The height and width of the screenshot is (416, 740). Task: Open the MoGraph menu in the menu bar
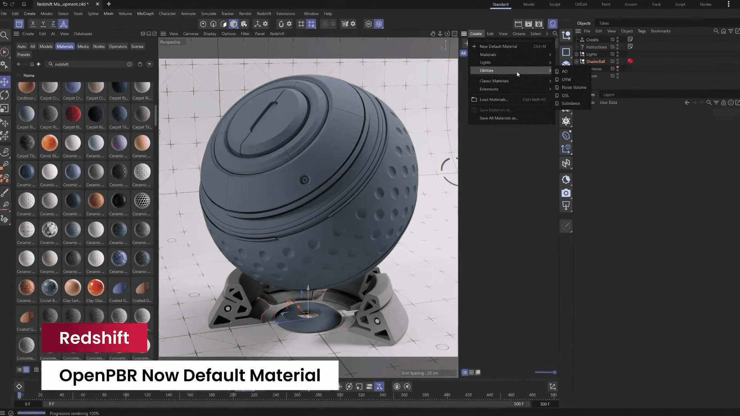coord(145,13)
